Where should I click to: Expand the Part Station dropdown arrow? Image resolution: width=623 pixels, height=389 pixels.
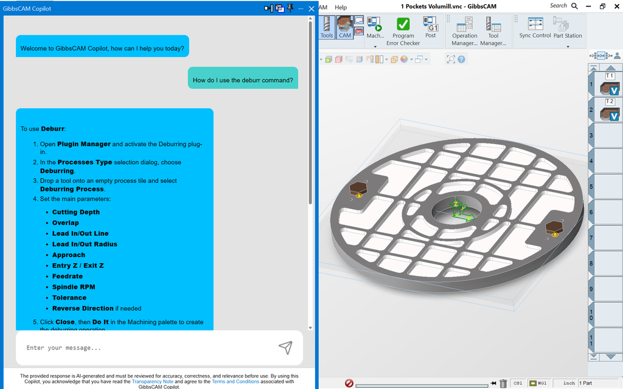tap(568, 46)
